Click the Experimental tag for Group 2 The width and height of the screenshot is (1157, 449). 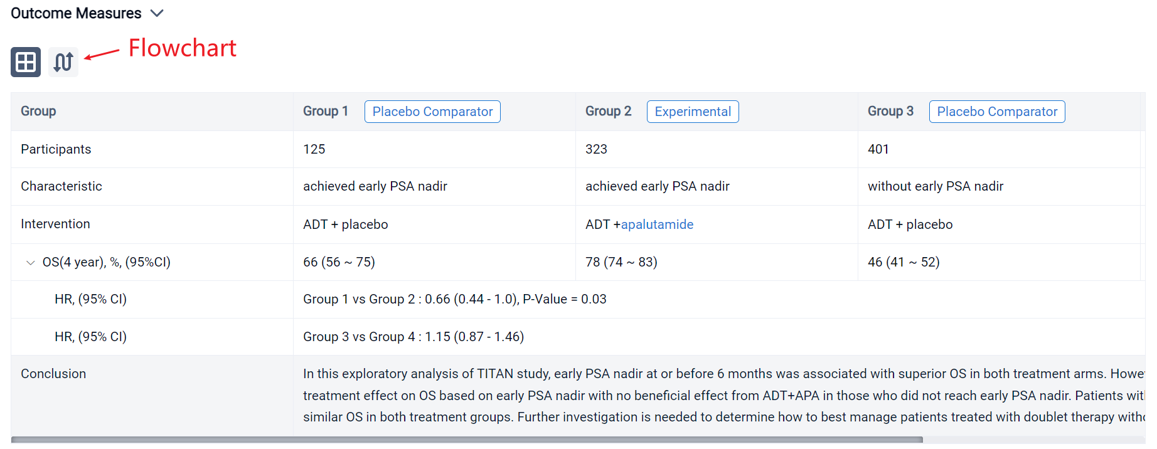[693, 112]
